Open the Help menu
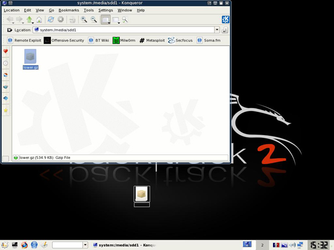This screenshot has height=250, width=334. (x=140, y=10)
